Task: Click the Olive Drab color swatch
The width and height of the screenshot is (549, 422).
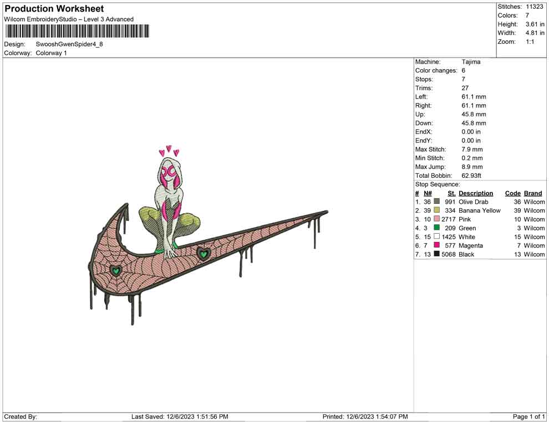Action: pyautogui.click(x=436, y=202)
